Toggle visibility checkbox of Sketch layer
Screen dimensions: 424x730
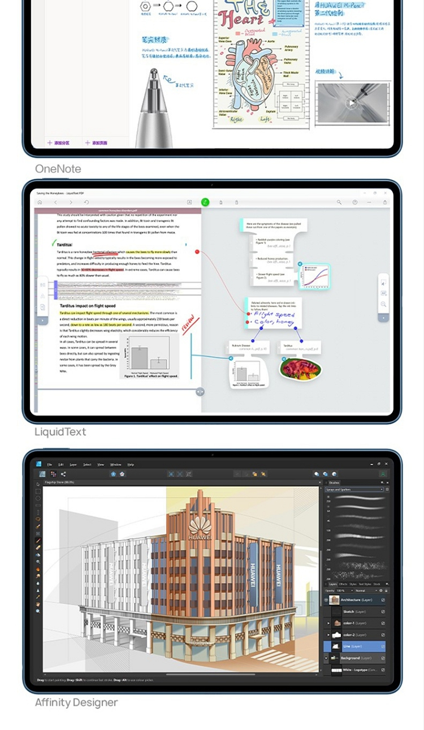coord(383,611)
